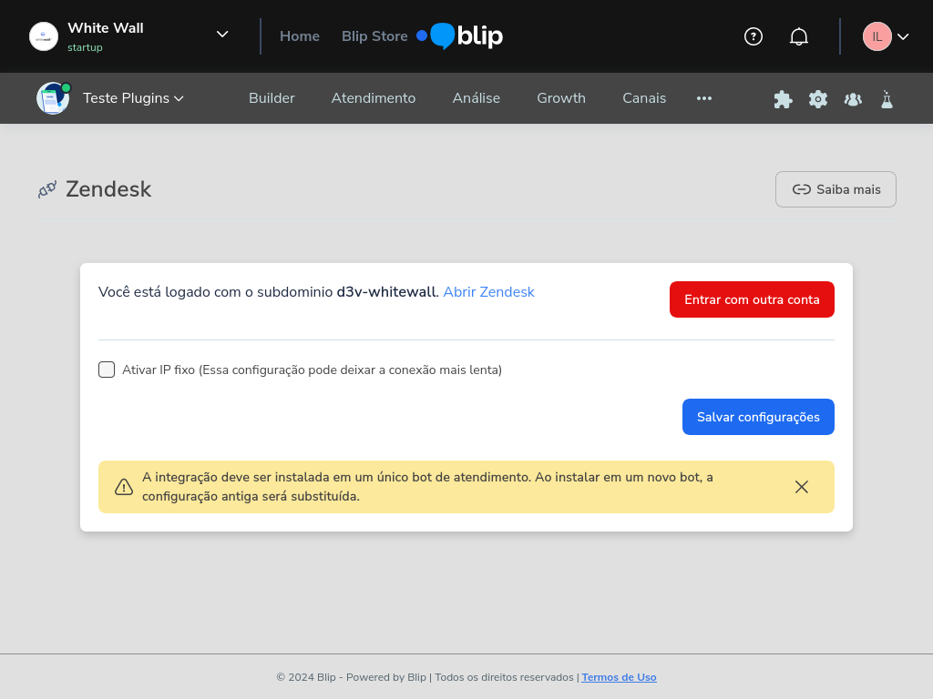The image size is (933, 699).
Task: Open the ellipsis overflow navigation menu
Action: pyautogui.click(x=703, y=98)
